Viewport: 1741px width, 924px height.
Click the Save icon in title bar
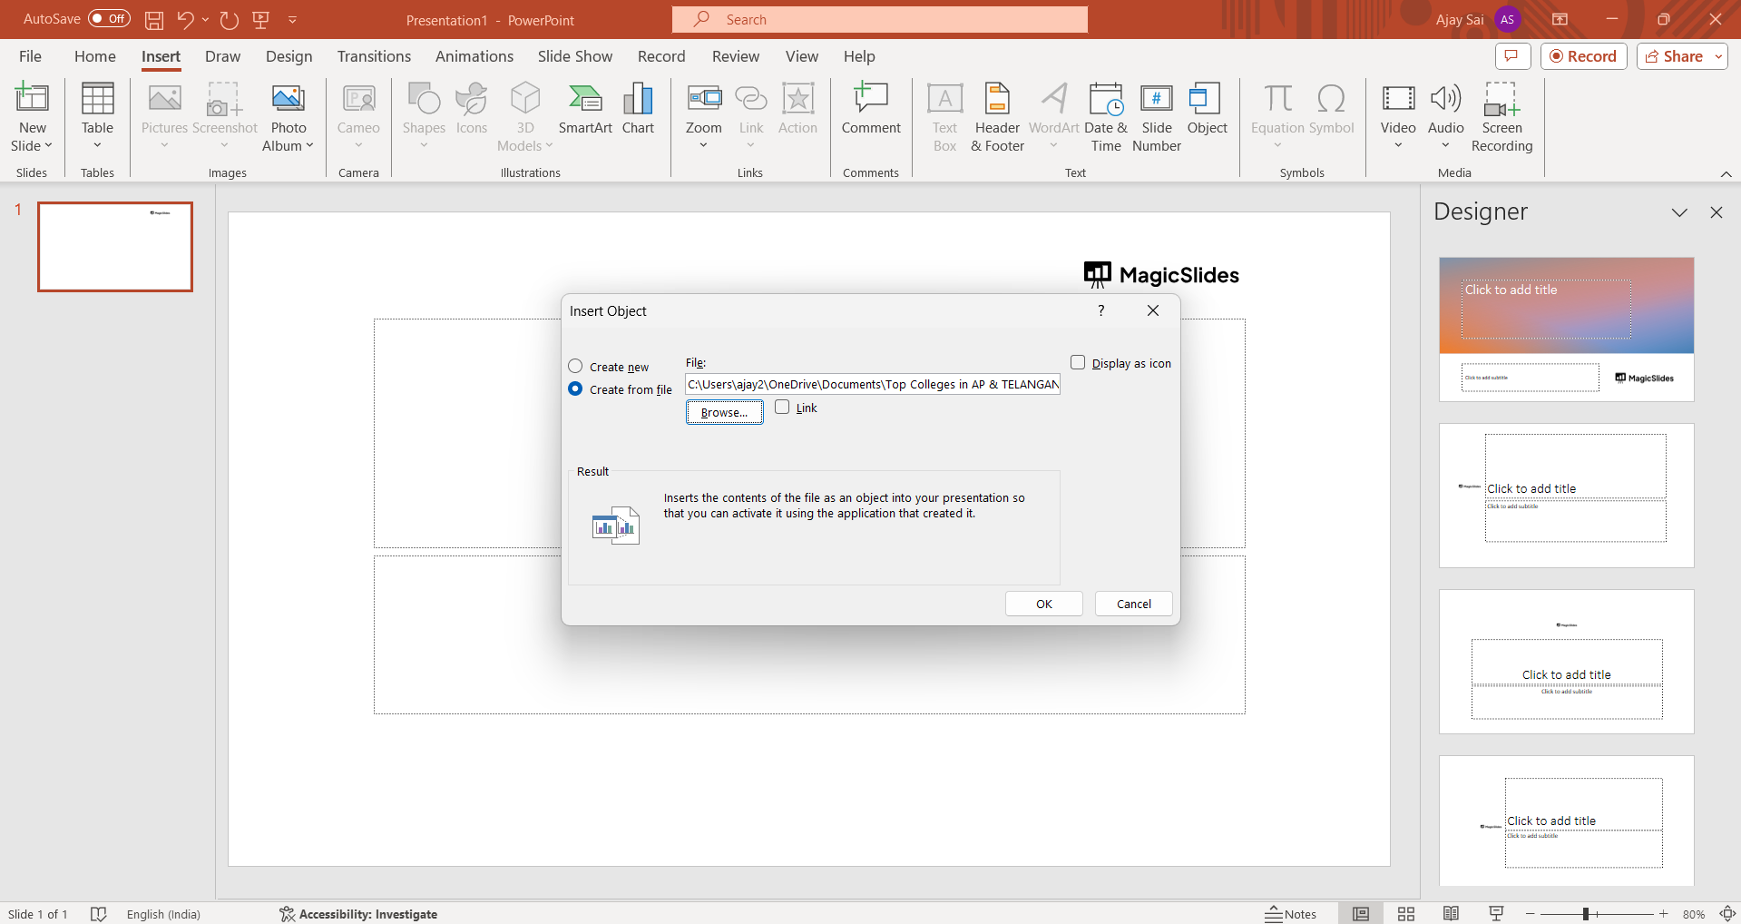(x=154, y=20)
